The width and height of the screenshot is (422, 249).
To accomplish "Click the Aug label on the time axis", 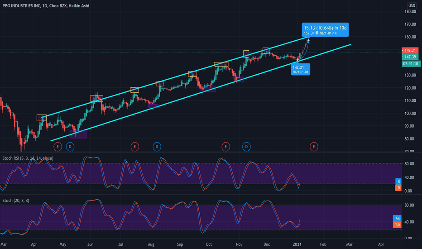I will 151,244.
